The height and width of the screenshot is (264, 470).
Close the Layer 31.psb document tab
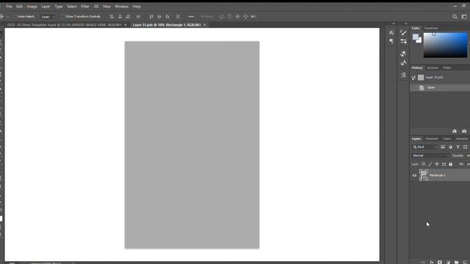[205, 25]
